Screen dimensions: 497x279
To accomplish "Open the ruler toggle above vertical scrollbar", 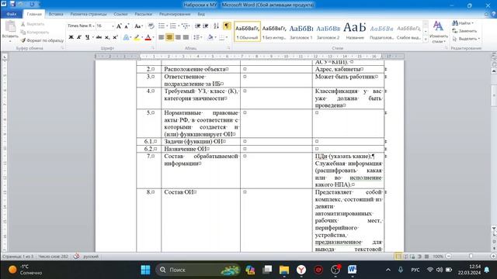I will click(x=494, y=57).
